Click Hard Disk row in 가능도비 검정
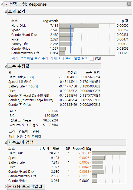 15,153
